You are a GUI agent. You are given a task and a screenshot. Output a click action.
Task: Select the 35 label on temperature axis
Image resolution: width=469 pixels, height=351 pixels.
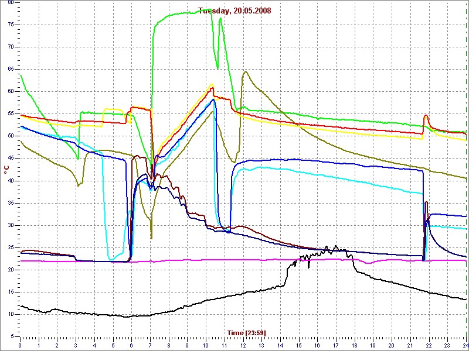pos(11,203)
